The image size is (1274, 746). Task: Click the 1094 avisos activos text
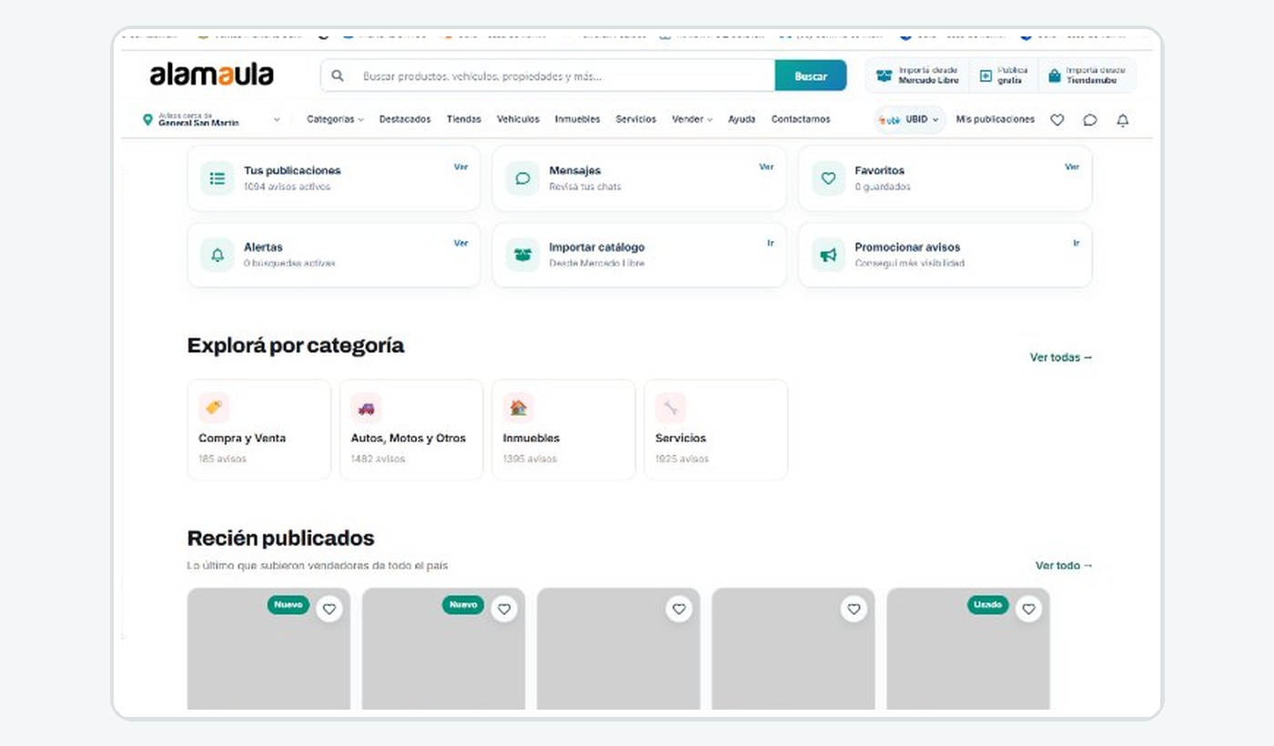pos(287,186)
